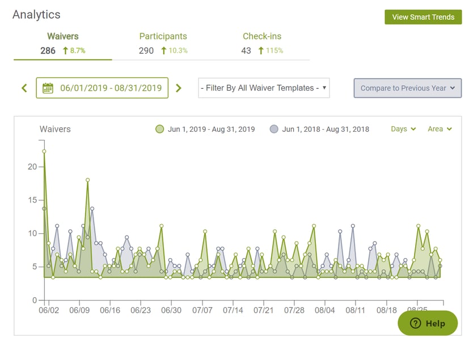Expand Compare to Previous Year menu

pos(408,88)
